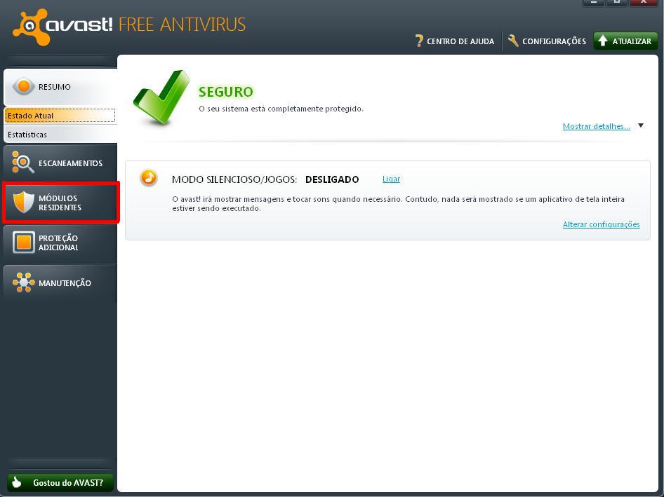This screenshot has width=664, height=497.
Task: Click Ligar to enable silent mode
Action: tap(391, 179)
